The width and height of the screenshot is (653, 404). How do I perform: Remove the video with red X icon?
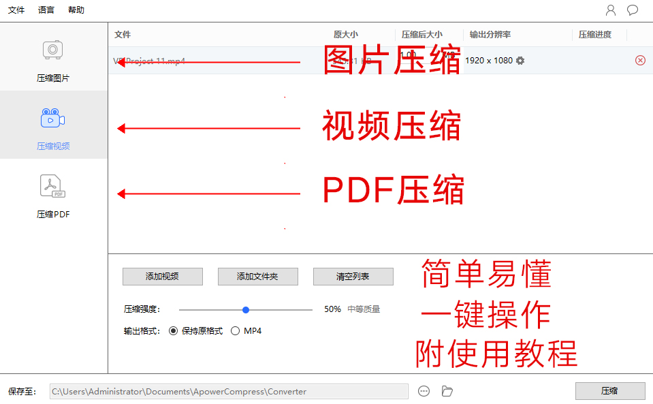pyautogui.click(x=640, y=61)
